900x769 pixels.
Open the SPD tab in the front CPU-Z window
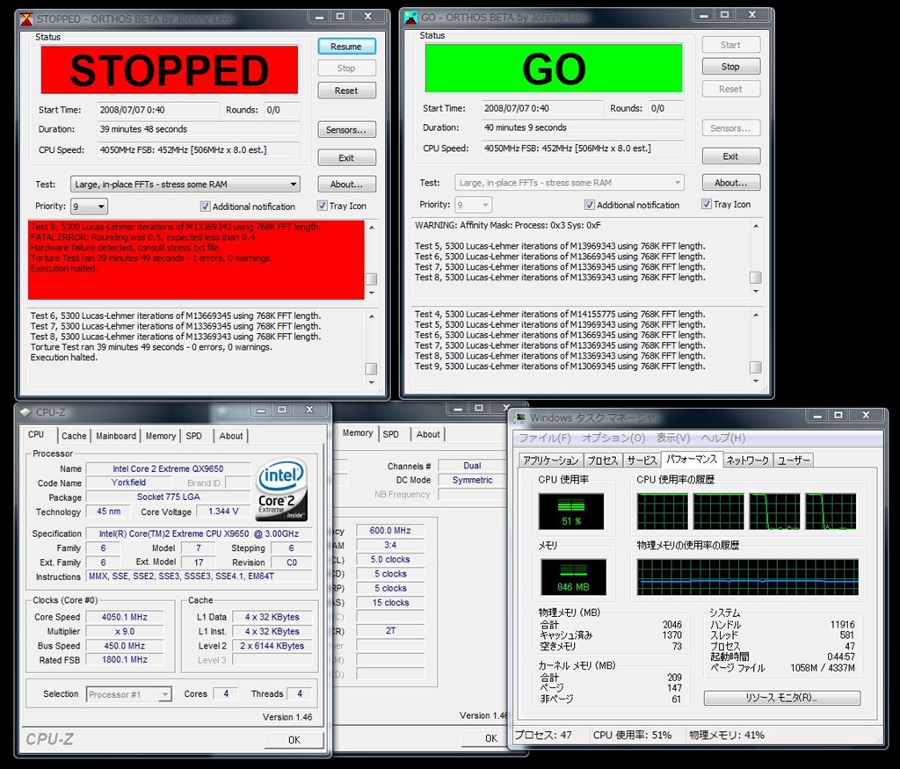tap(194, 436)
